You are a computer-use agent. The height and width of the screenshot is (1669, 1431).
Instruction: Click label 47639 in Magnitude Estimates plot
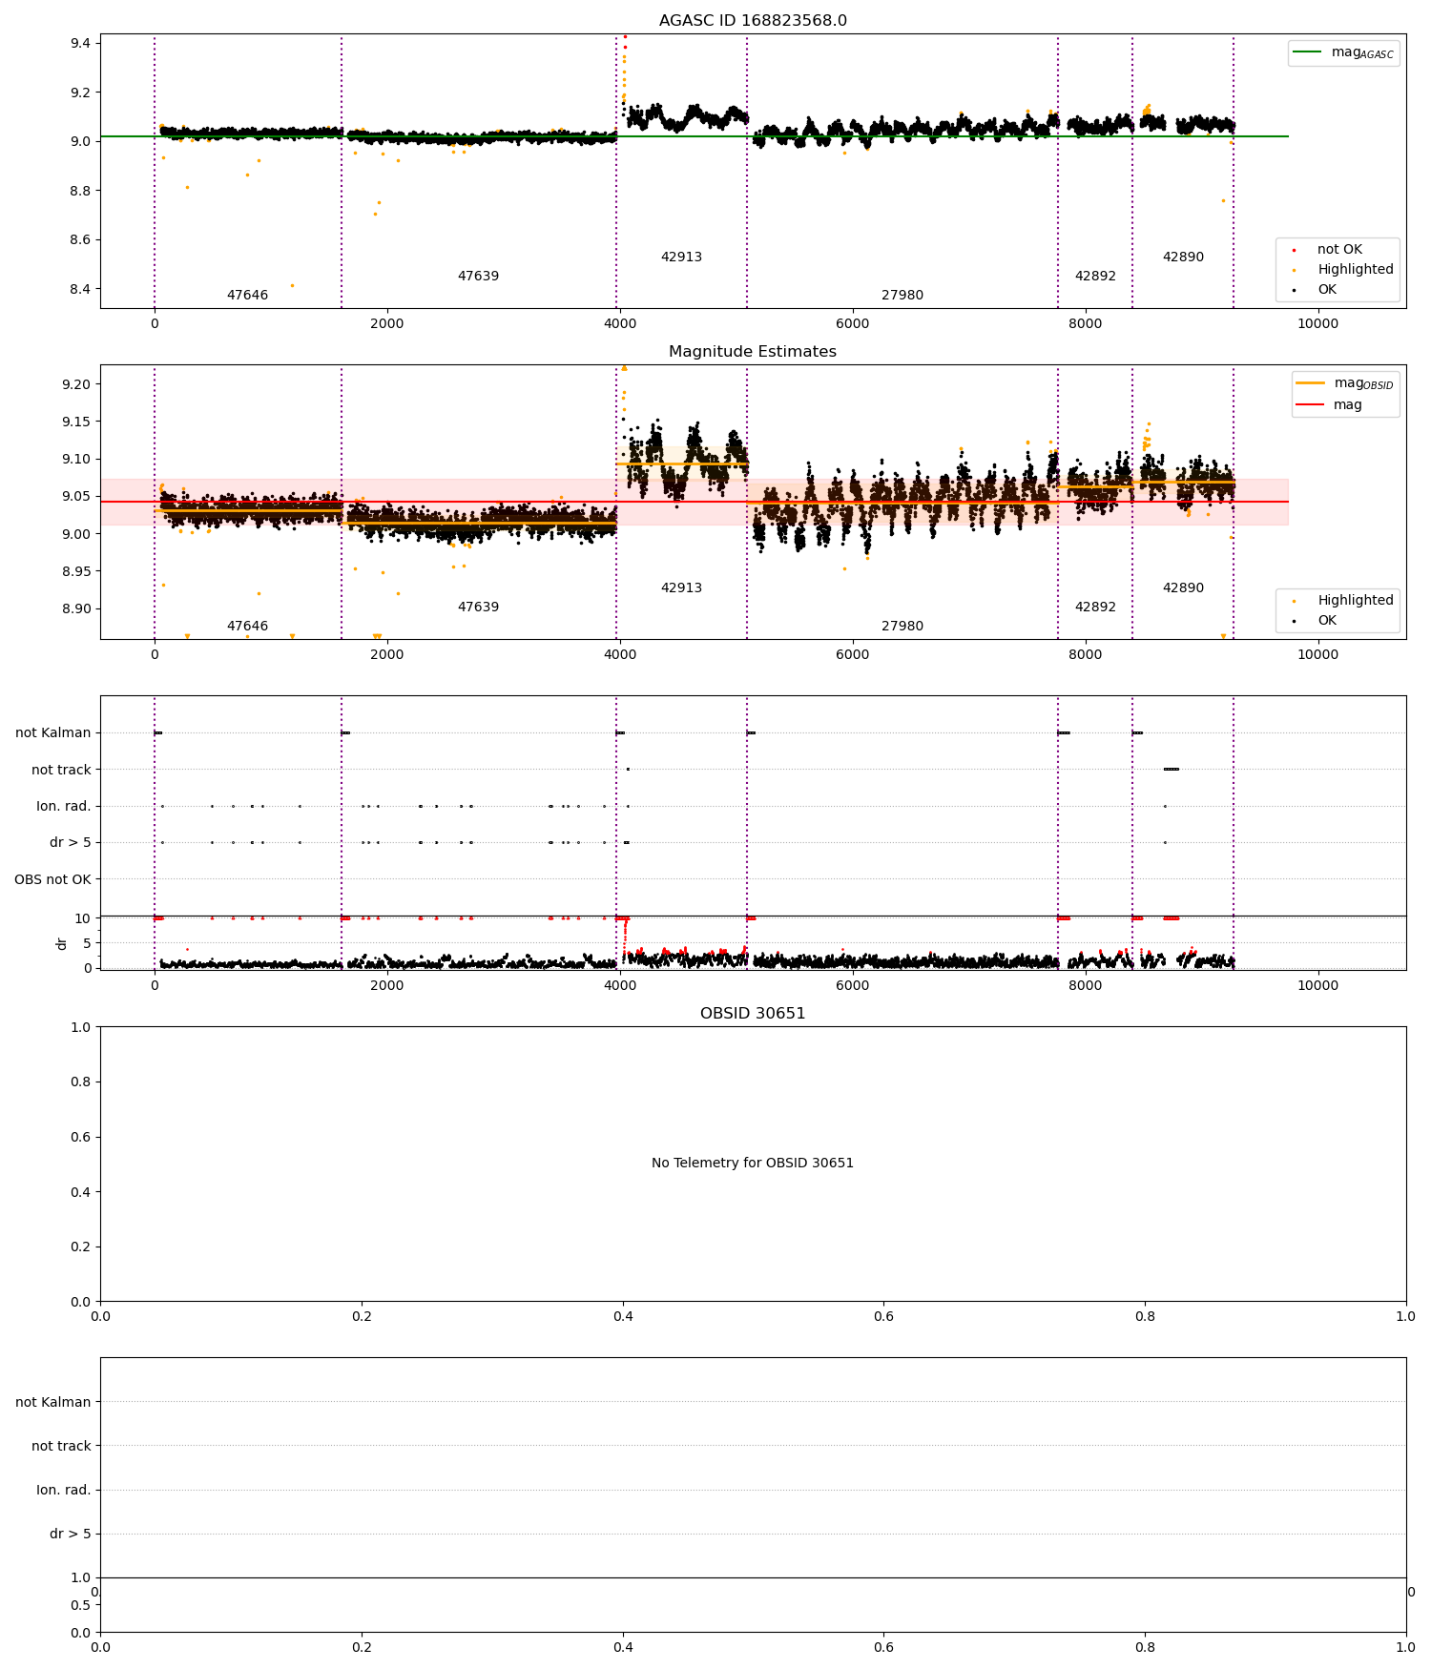(478, 608)
